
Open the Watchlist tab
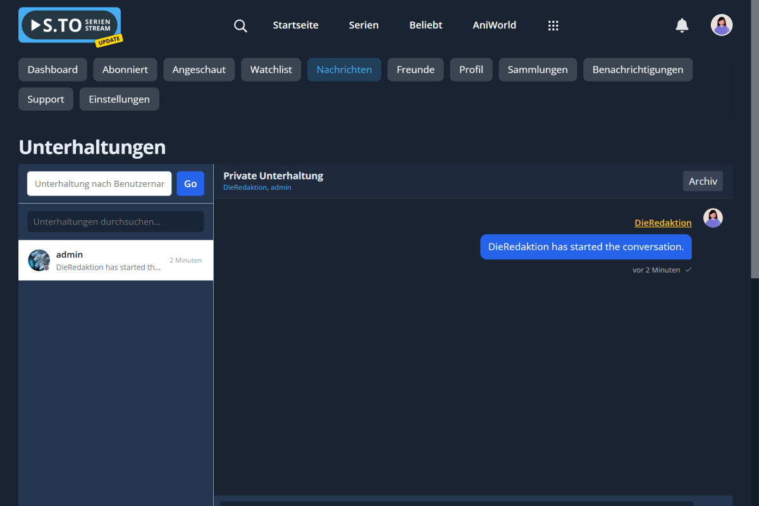271,70
